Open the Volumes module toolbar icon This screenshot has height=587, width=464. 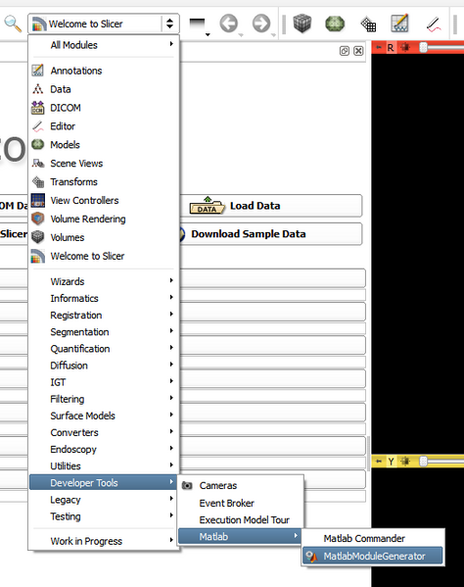pyautogui.click(x=302, y=24)
